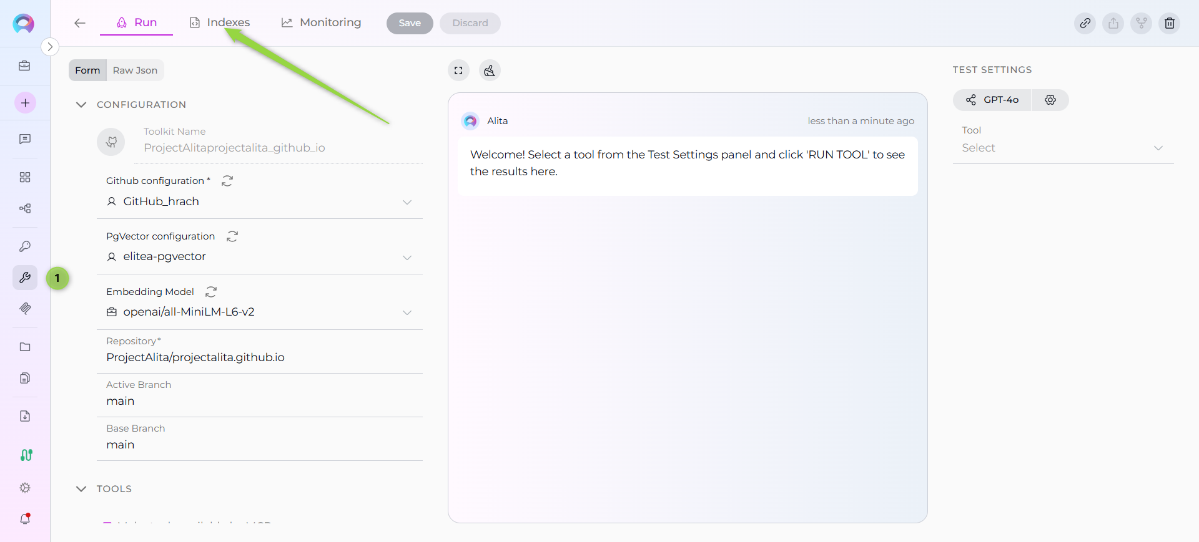
Task: Click the Credentials key icon in sidebar
Action: [x=25, y=246]
